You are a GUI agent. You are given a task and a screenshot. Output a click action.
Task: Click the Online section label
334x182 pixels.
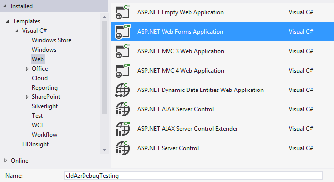point(20,161)
